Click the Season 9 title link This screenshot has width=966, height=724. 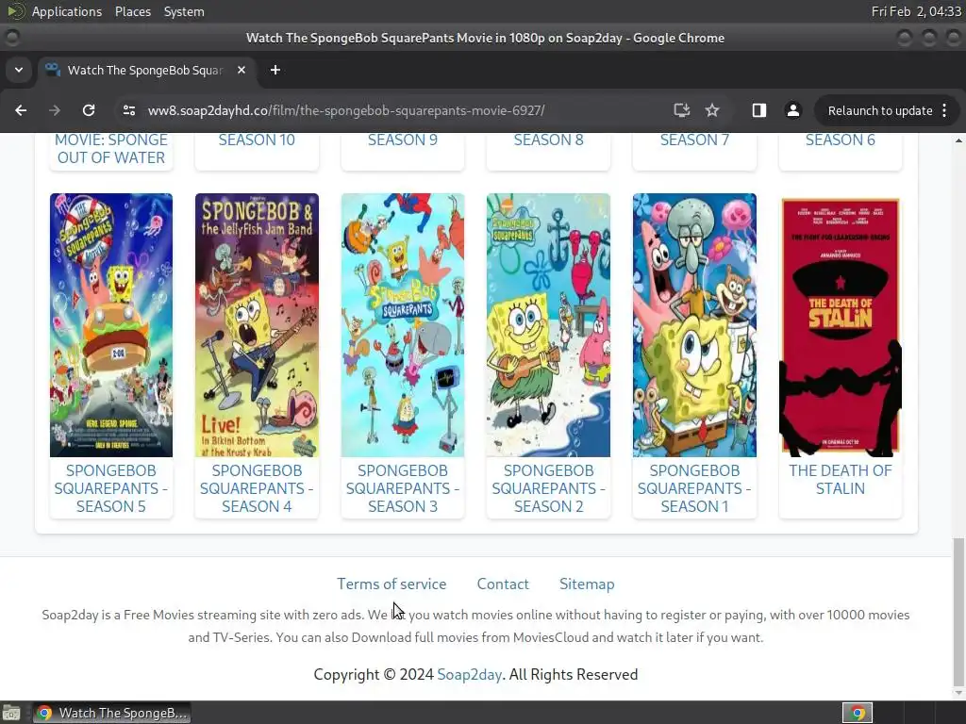403,140
